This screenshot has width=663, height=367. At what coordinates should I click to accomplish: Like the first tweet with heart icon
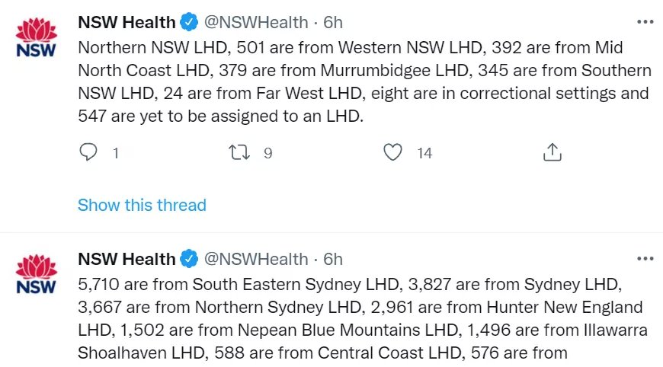tap(392, 152)
